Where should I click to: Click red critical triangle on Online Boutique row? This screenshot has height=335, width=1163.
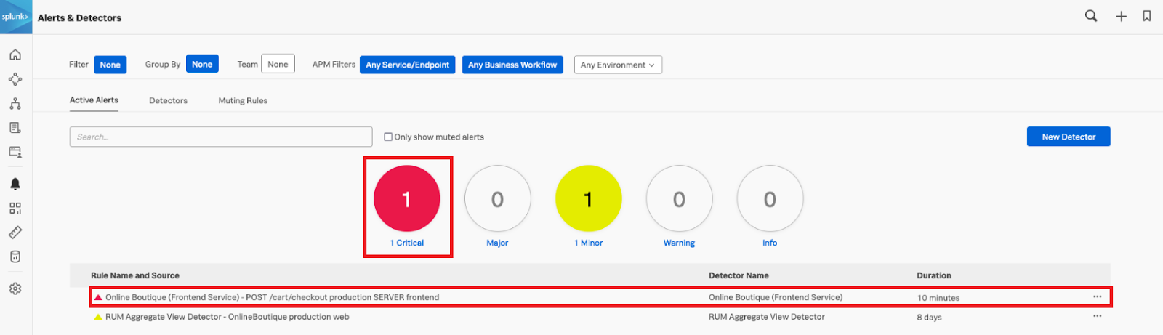(98, 297)
